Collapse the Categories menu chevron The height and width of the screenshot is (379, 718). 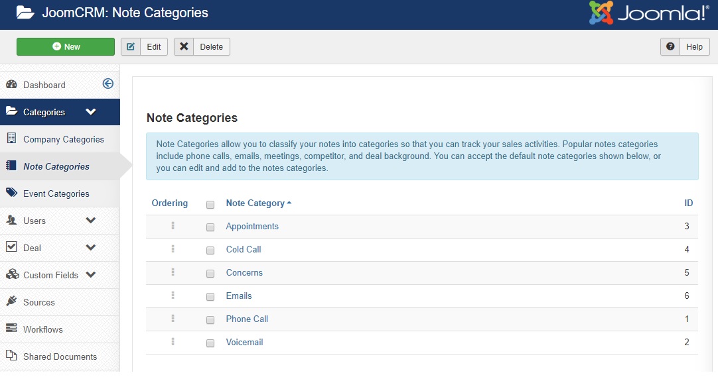pyautogui.click(x=91, y=111)
